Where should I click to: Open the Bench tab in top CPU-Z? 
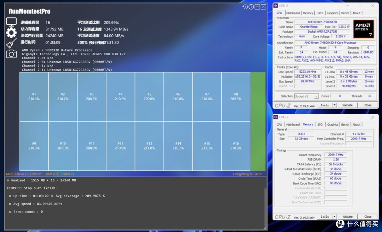pyautogui.click(x=345, y=13)
